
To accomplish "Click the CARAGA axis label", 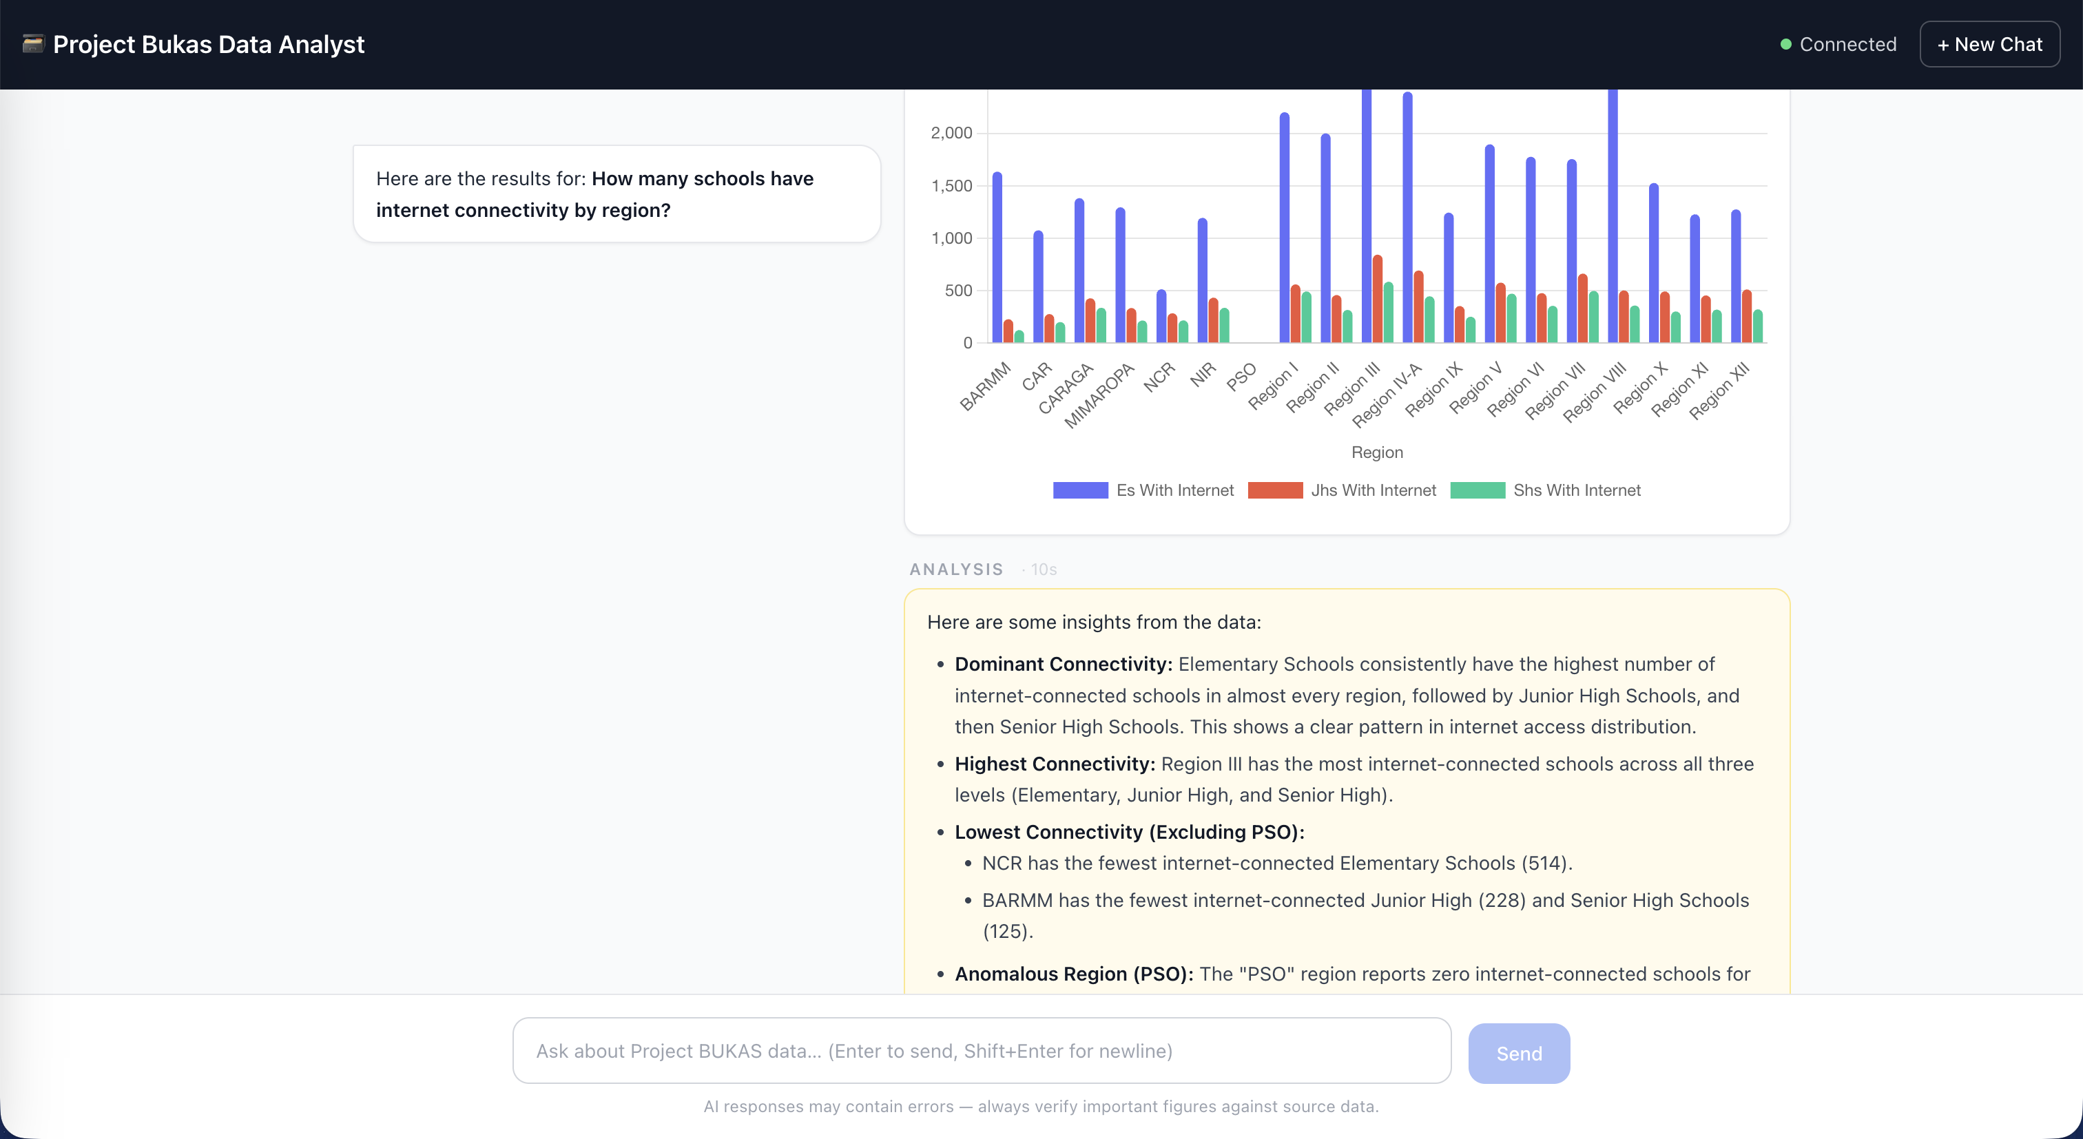I will pyautogui.click(x=1065, y=388).
